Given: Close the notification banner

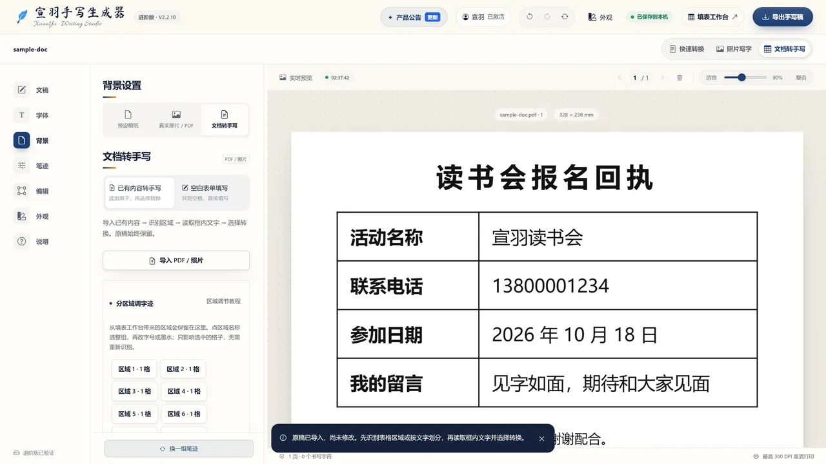Looking at the screenshot, I should pyautogui.click(x=541, y=438).
